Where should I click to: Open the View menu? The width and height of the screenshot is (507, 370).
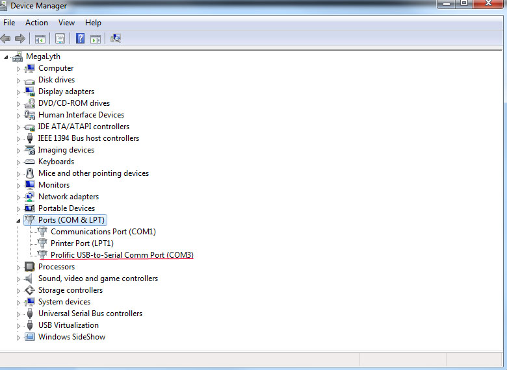pyautogui.click(x=66, y=23)
